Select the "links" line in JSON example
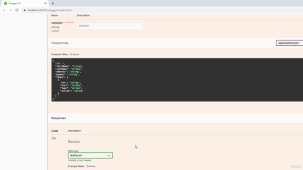The height and width of the screenshot is (170, 303). 62,77
